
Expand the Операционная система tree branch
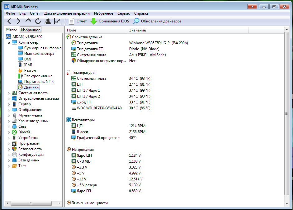point(9,98)
